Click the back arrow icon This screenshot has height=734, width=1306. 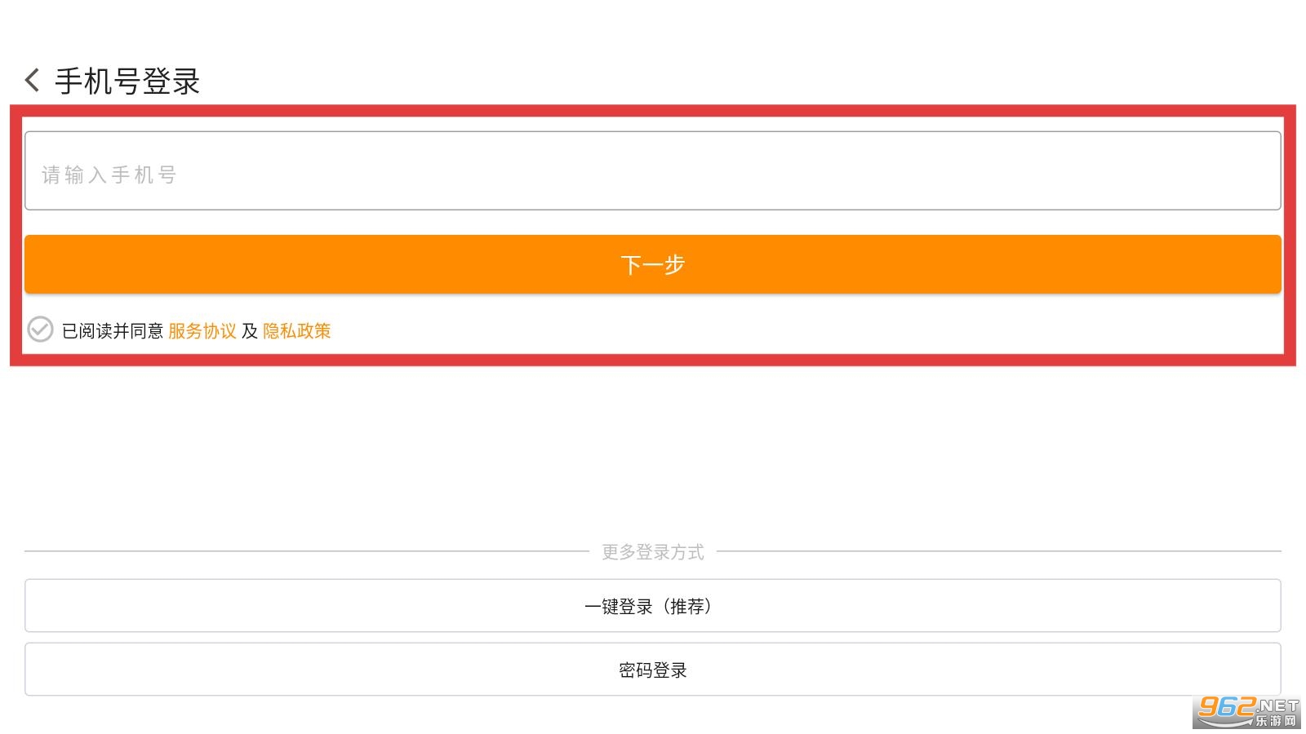pos(32,80)
